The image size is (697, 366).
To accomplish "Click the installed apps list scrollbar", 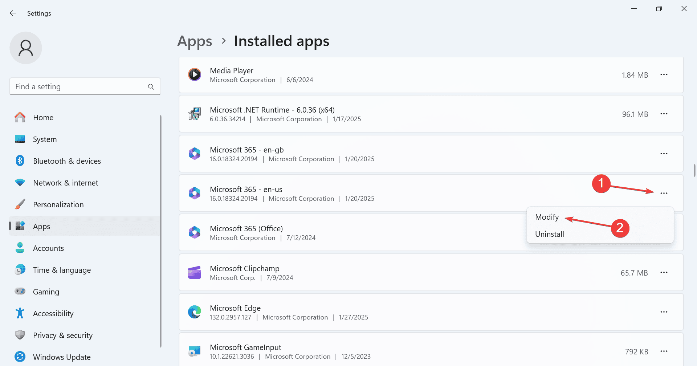I will point(694,171).
